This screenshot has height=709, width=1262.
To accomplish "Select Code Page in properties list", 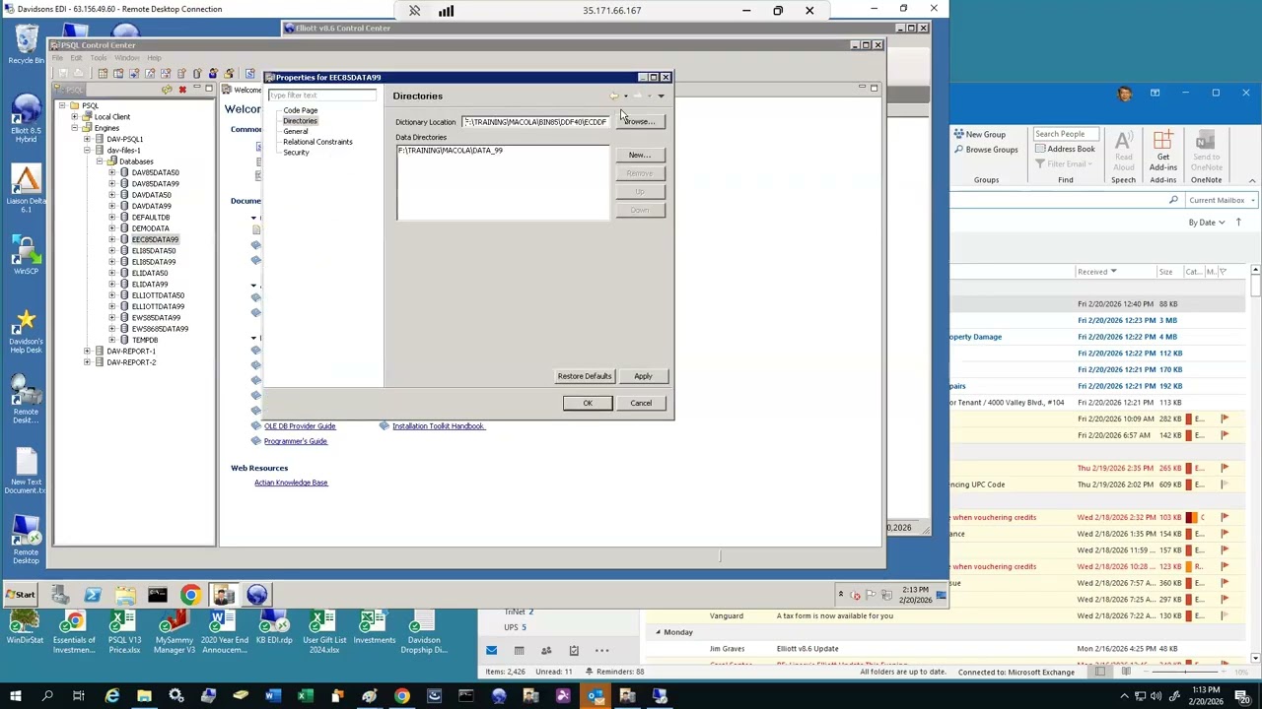I will [301, 110].
